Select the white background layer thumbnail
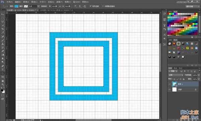 point(174,89)
